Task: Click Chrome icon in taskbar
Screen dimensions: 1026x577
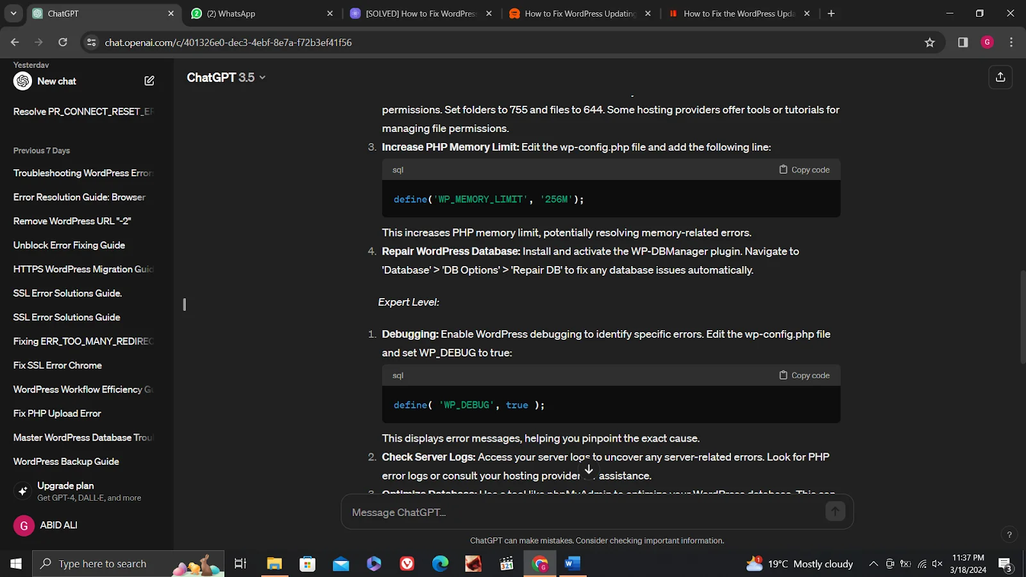Action: [540, 564]
